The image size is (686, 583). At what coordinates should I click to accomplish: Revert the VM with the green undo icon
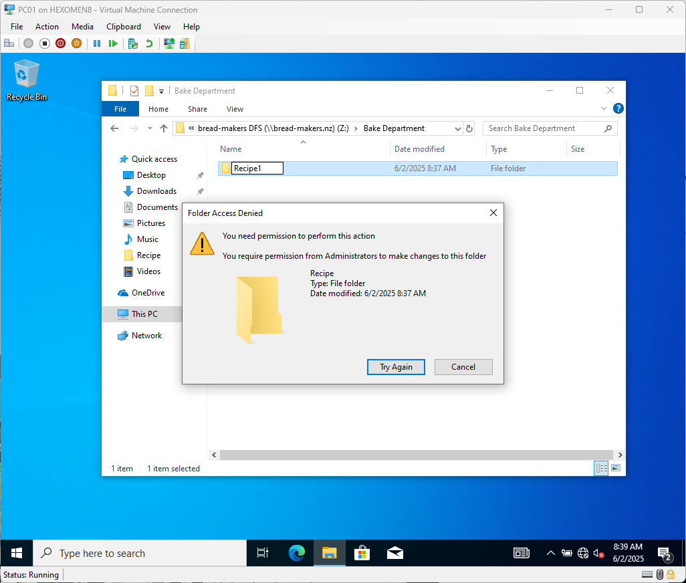149,43
